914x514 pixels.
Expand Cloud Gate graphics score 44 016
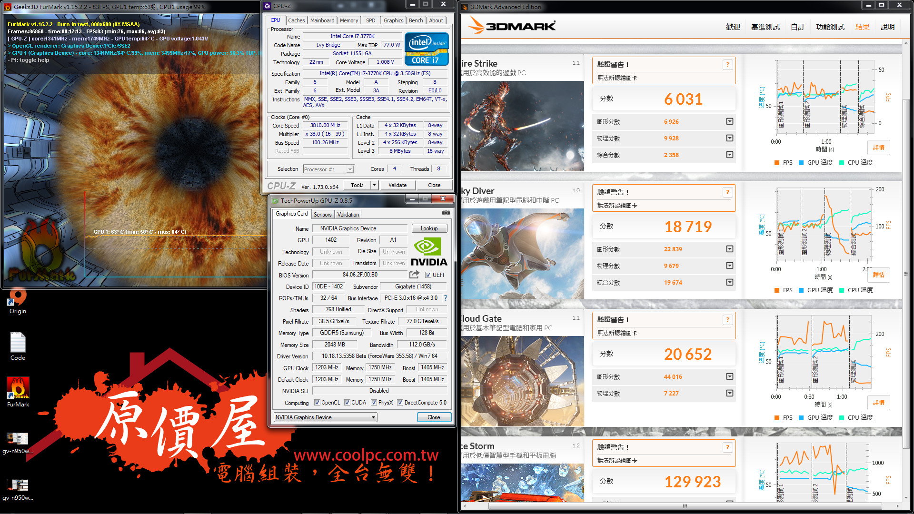[x=729, y=376]
